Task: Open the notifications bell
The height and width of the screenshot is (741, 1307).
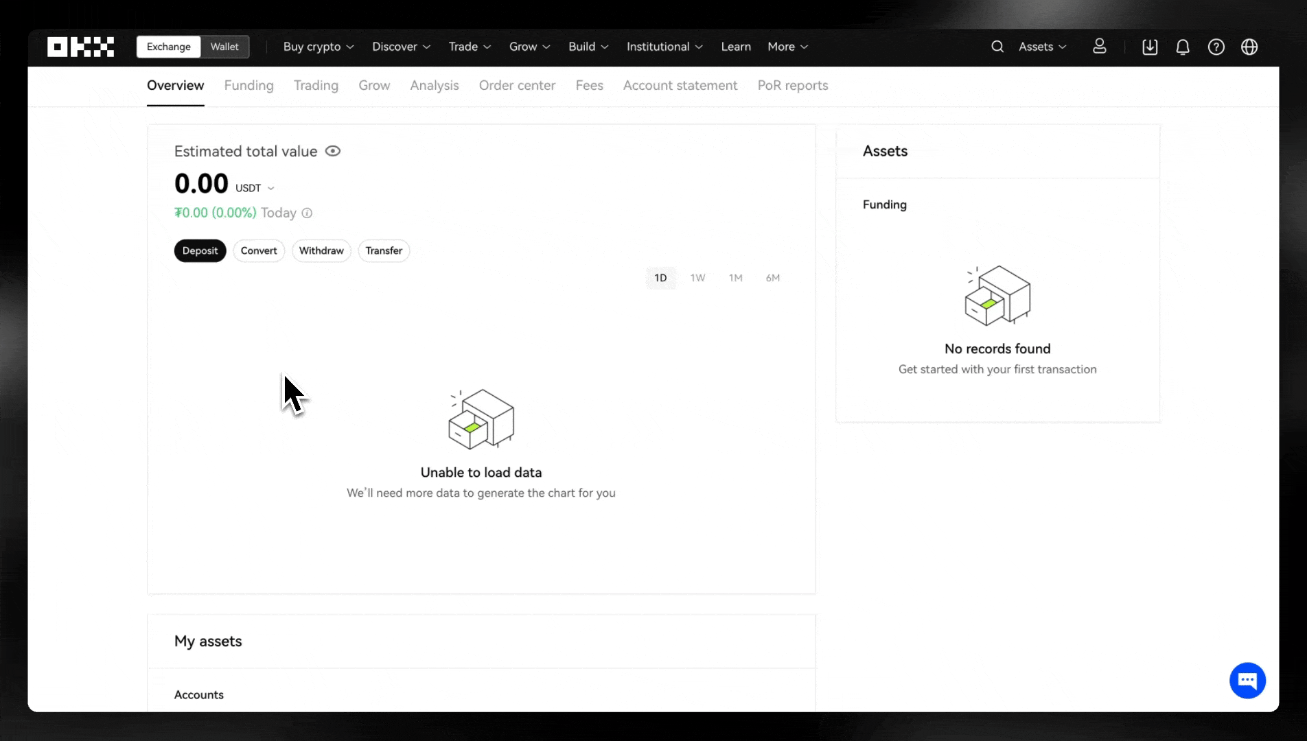Action: click(1183, 47)
